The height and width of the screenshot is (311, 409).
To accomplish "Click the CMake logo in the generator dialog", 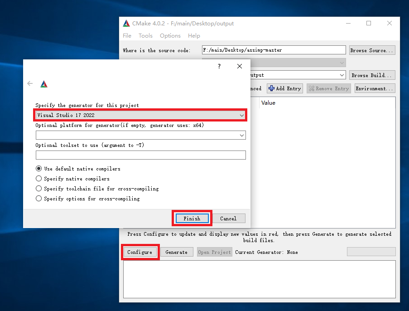I will pyautogui.click(x=44, y=84).
